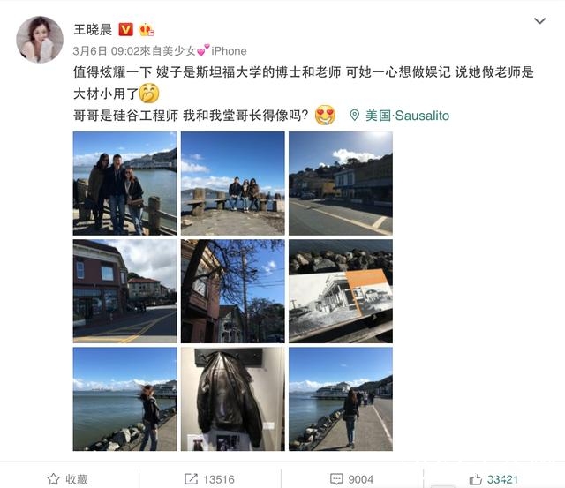Image resolution: width=565 pixels, height=488 pixels.
Task: Open the three-people pier photo thumbnail
Action: click(x=124, y=184)
